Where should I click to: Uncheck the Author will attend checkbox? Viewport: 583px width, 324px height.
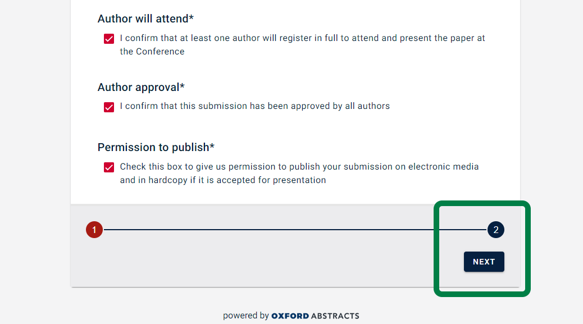109,39
